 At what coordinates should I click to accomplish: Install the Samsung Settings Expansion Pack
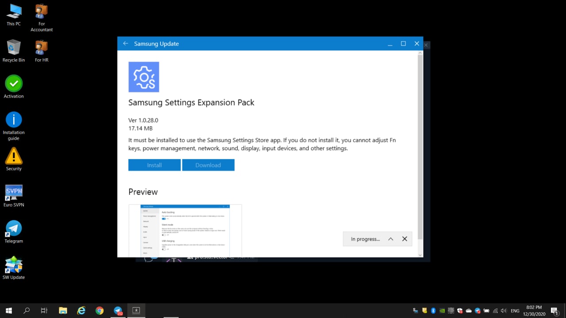(154, 165)
